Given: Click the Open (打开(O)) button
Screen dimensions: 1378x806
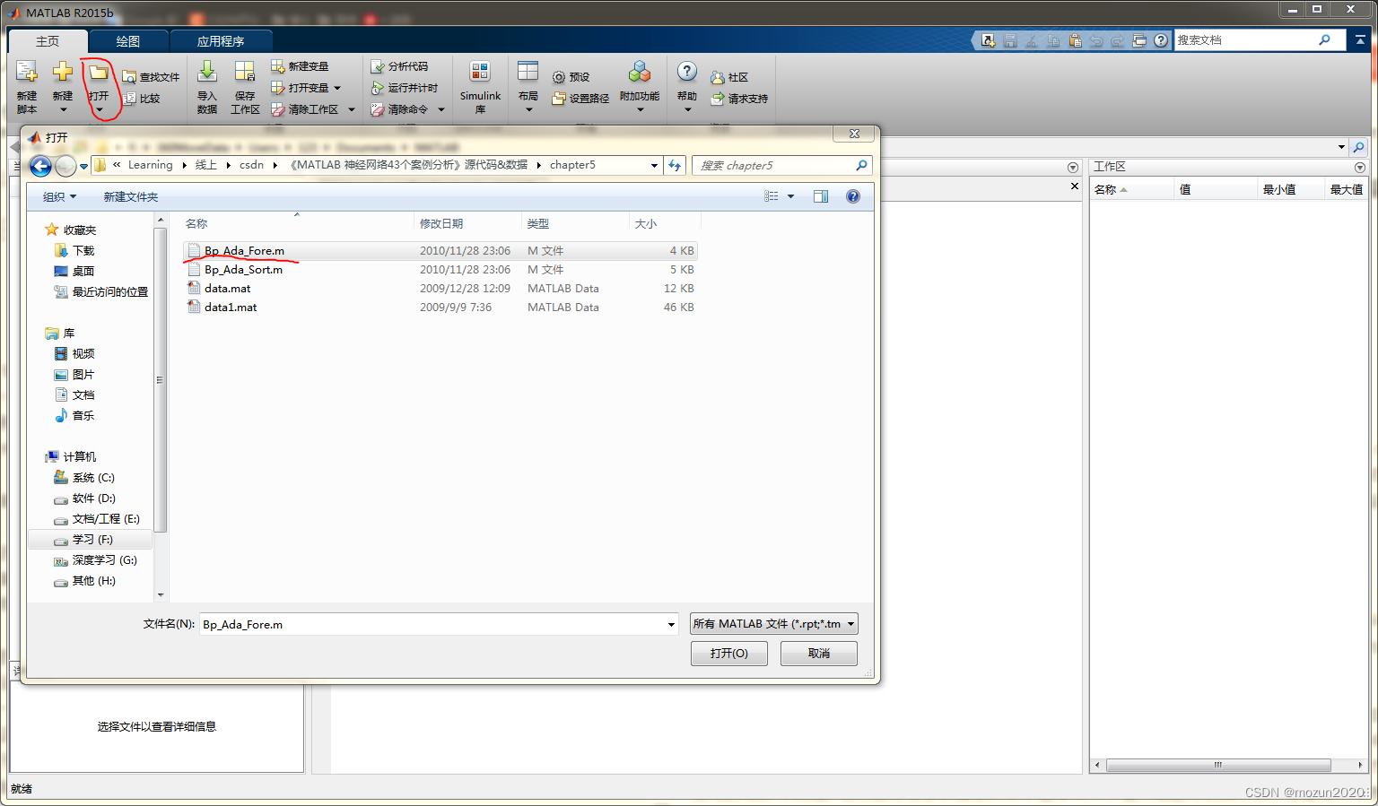Looking at the screenshot, I should tap(729, 654).
